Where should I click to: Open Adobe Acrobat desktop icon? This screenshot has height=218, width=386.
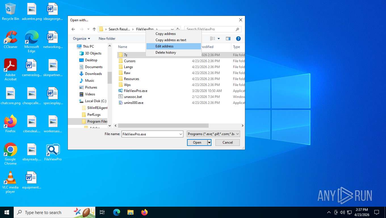(x=11, y=70)
